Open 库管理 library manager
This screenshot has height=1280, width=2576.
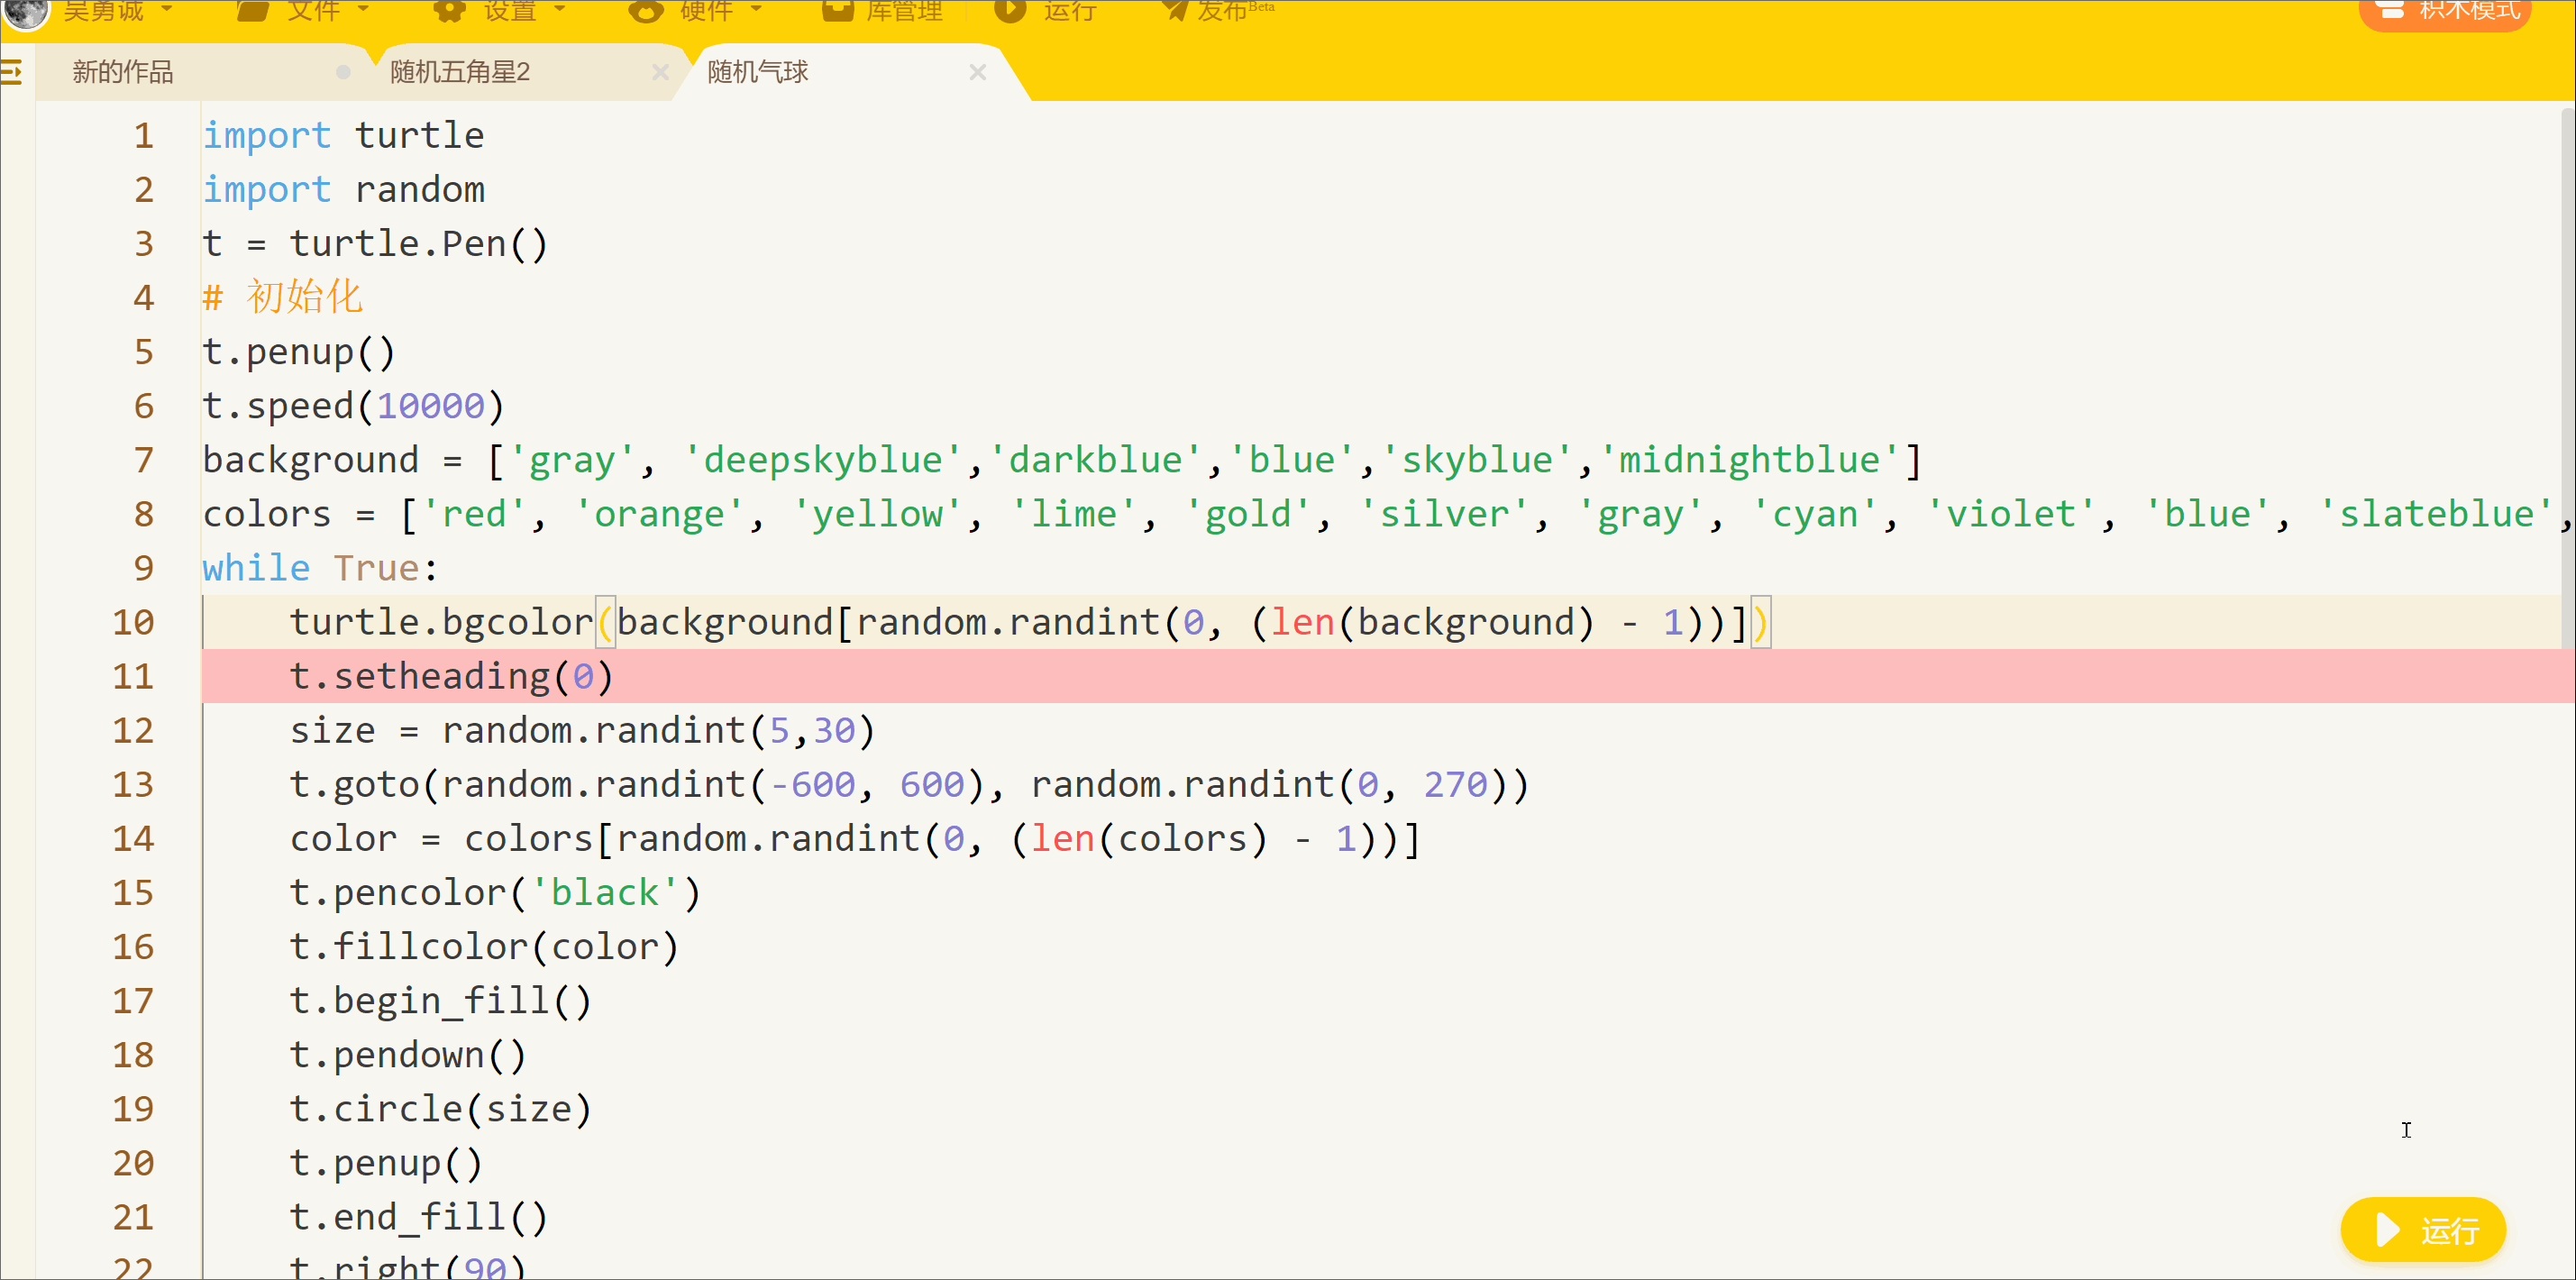pyautogui.click(x=882, y=11)
